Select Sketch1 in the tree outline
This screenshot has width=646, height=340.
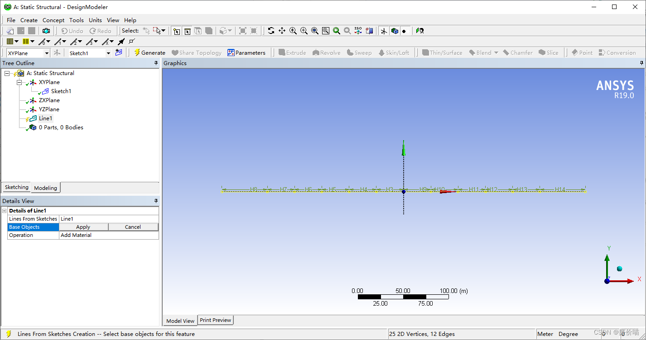[x=61, y=91]
